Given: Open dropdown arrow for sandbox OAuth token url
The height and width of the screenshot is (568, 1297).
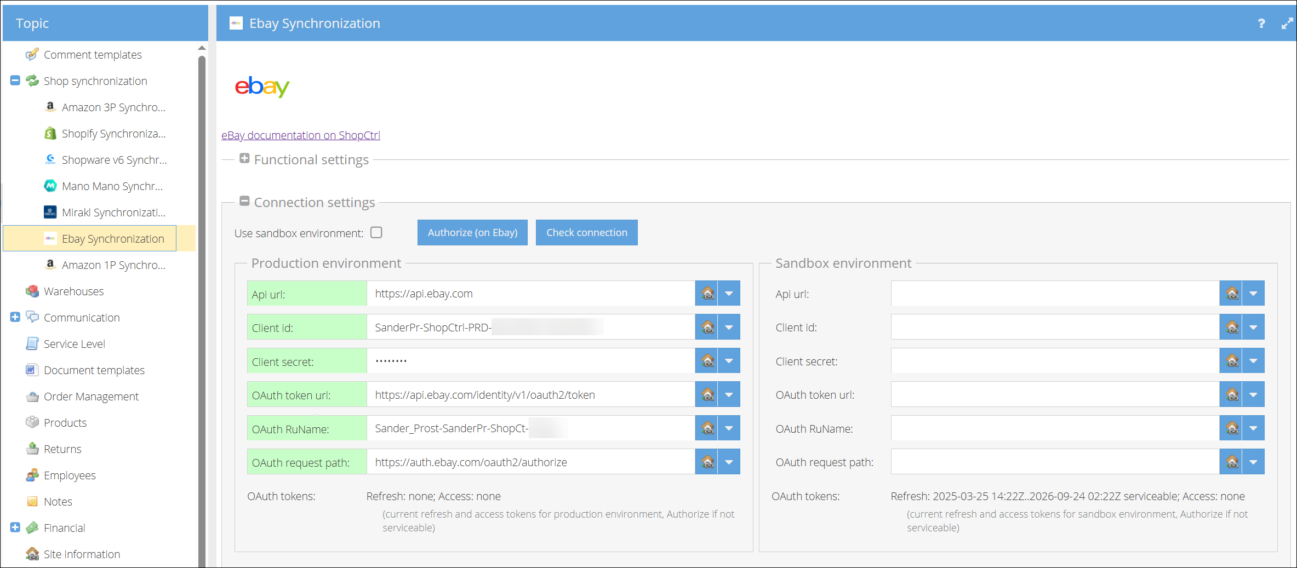Looking at the screenshot, I should pos(1253,394).
